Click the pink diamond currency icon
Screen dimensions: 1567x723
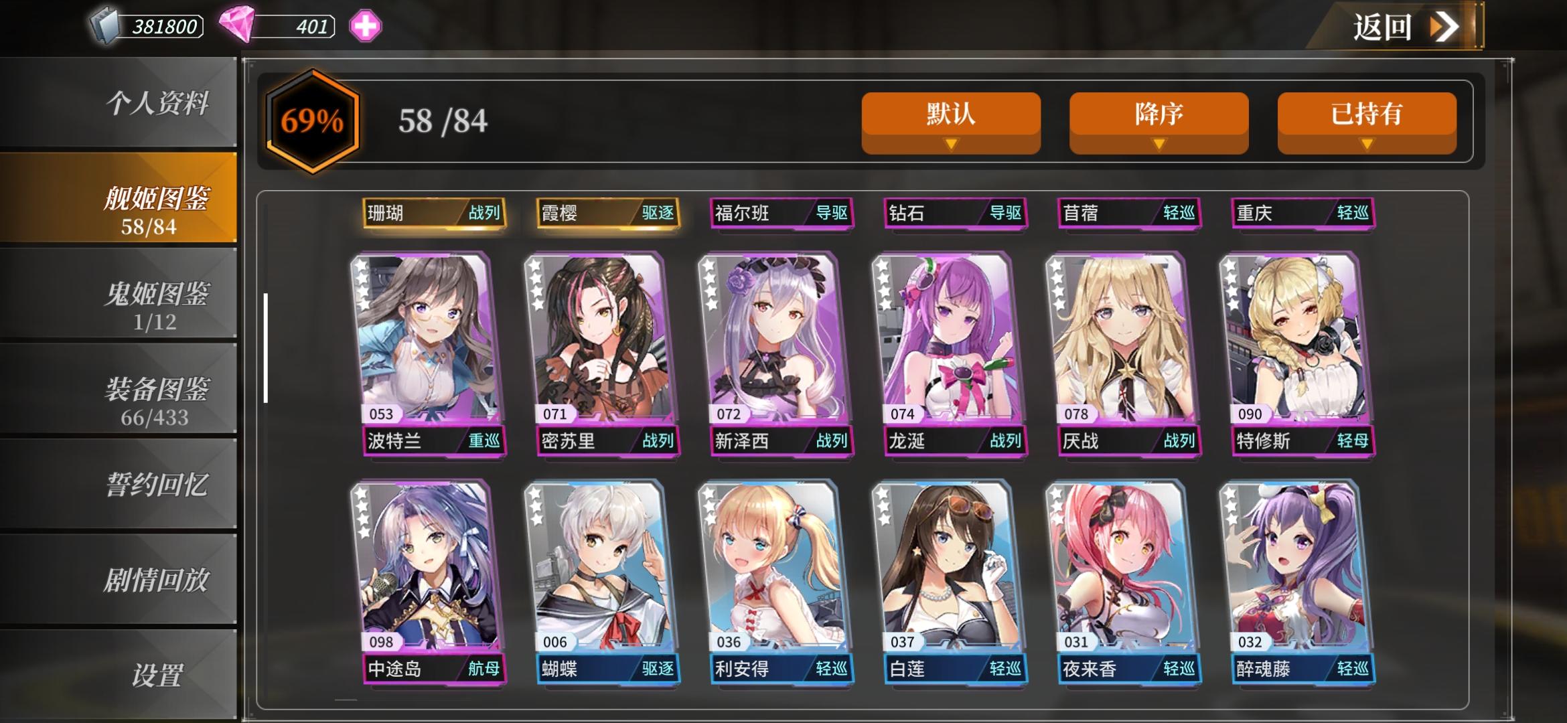pos(237,24)
